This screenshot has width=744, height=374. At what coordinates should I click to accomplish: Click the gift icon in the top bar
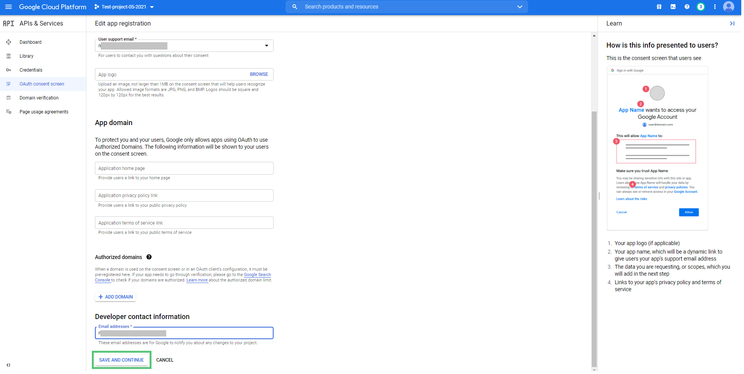coord(659,7)
